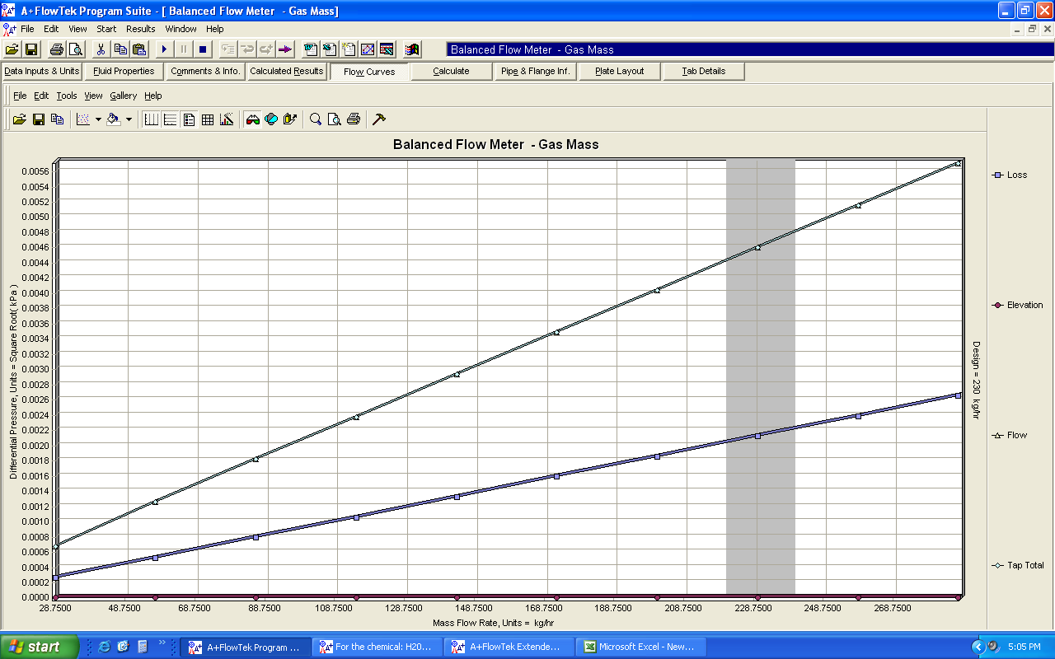Toggle horizontal gridlines on the chart
Screen dimensions: 1055x659
pos(170,119)
